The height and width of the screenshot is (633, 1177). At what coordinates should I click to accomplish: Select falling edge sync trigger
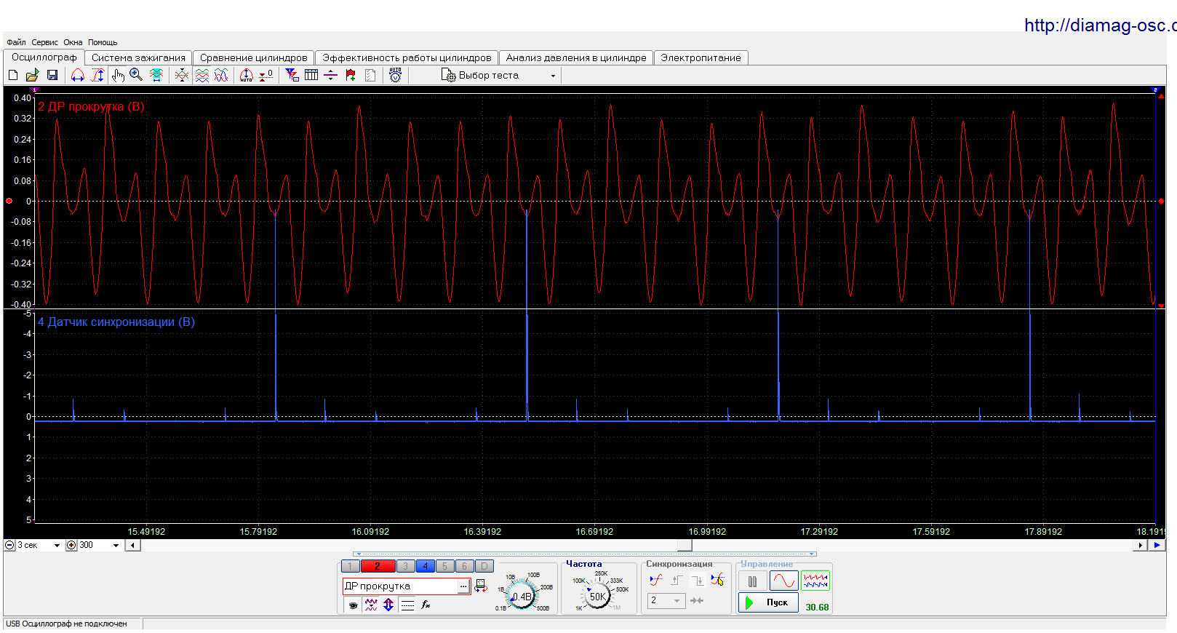click(697, 580)
